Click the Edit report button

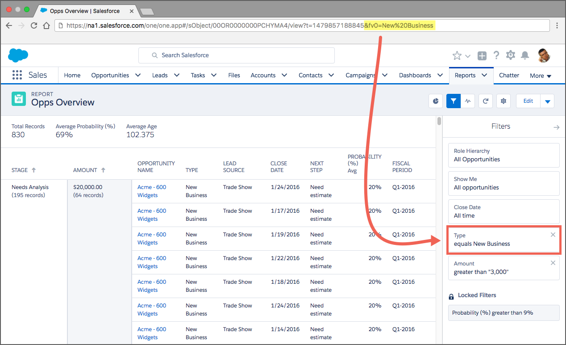528,101
